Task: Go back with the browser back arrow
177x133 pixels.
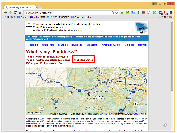Action: pos(5,12)
